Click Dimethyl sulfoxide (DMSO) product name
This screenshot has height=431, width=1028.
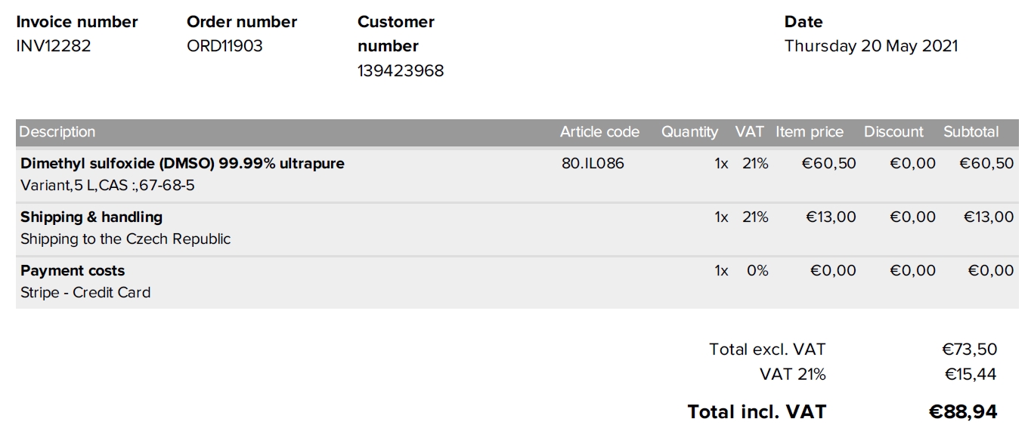tap(182, 163)
